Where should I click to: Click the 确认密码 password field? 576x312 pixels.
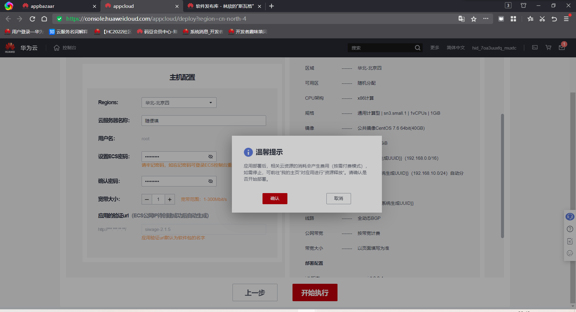[x=179, y=181]
